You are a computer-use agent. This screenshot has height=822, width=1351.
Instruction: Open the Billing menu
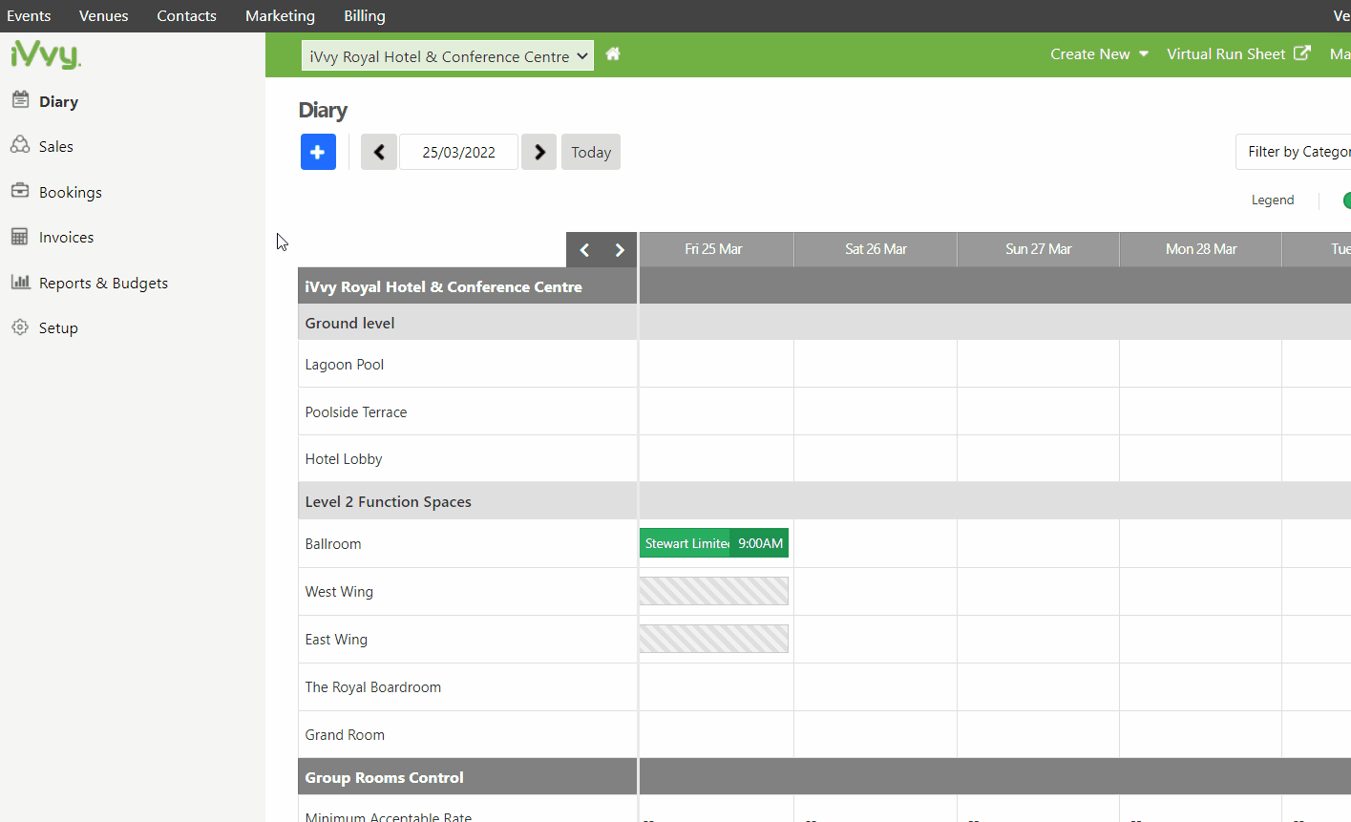(x=365, y=16)
